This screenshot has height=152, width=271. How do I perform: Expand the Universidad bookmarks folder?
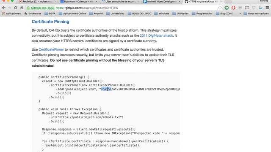click(x=115, y=14)
